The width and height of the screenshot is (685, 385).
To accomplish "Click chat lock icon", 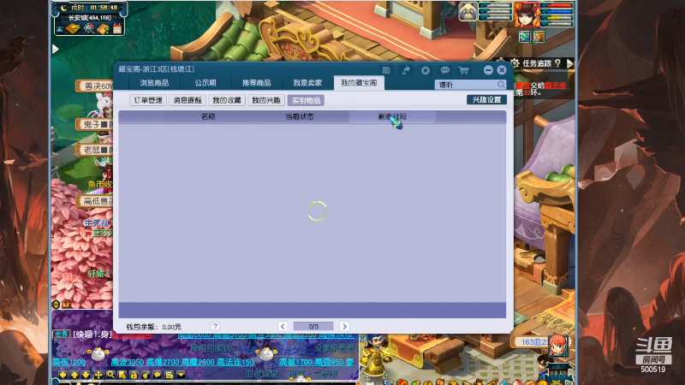I will [x=134, y=375].
